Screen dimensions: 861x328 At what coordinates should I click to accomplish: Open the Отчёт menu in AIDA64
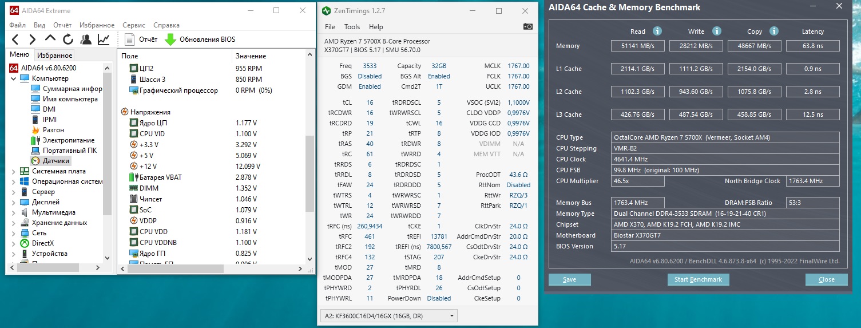62,25
